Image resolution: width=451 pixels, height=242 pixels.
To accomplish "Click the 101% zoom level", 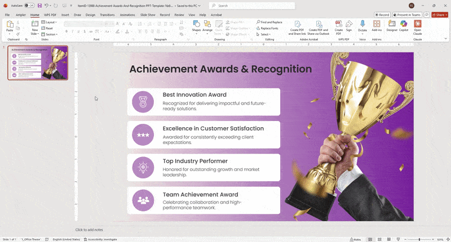I will tap(440, 239).
